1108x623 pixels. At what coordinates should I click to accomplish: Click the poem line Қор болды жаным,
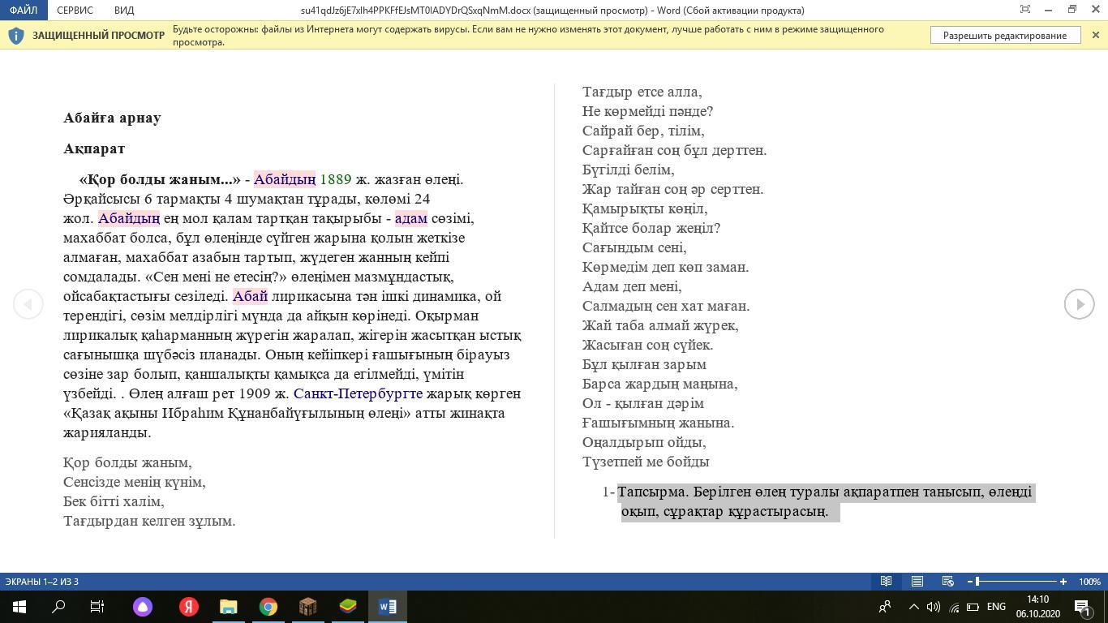(127, 462)
